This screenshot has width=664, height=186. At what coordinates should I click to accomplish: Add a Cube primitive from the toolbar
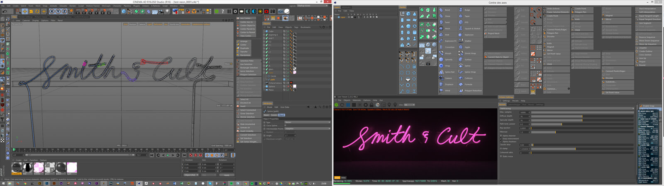[124, 11]
